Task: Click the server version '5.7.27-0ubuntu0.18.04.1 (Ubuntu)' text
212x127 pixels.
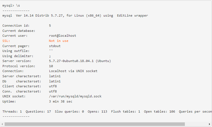Action: coord(80,61)
